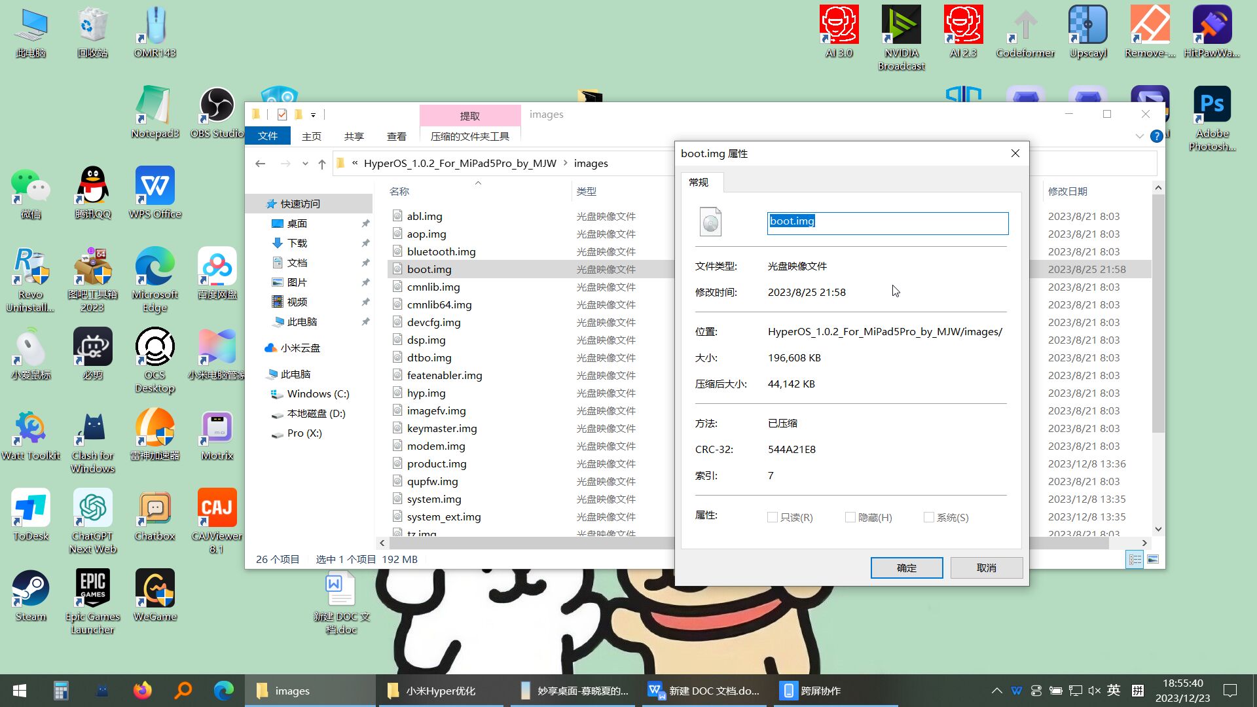Open the Windows Start menu
The height and width of the screenshot is (707, 1257).
[20, 691]
